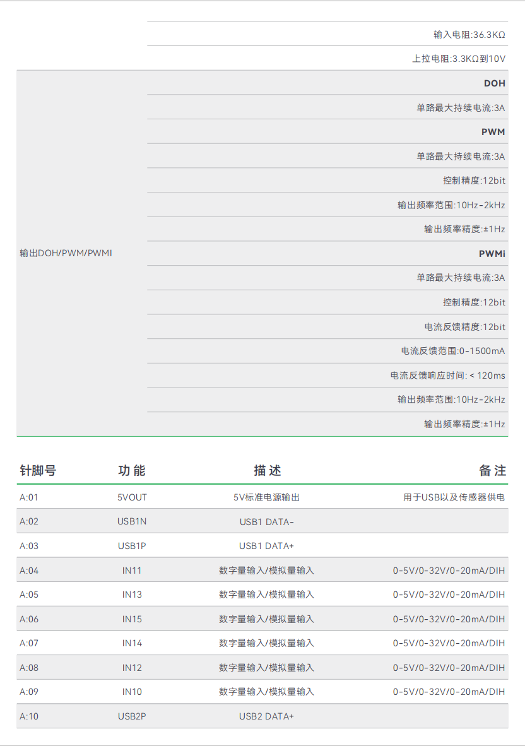
Task: Select pin cell A:08
Action: [x=28, y=668]
